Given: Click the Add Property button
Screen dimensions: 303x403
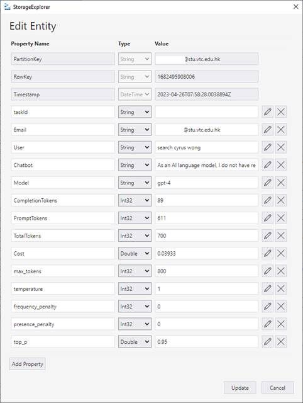Looking at the screenshot, I should 28,364.
